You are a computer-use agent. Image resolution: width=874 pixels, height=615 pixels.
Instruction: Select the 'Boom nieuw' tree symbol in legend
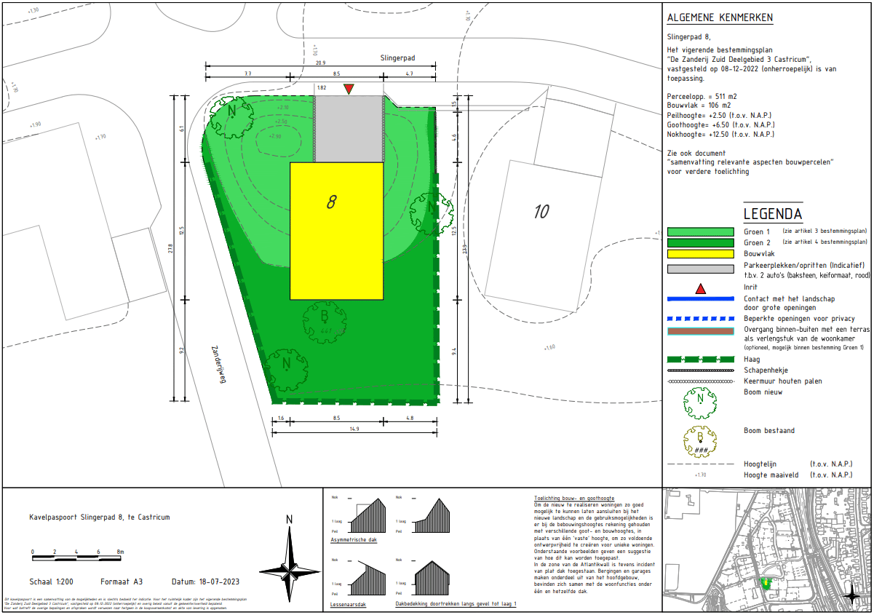tap(700, 400)
